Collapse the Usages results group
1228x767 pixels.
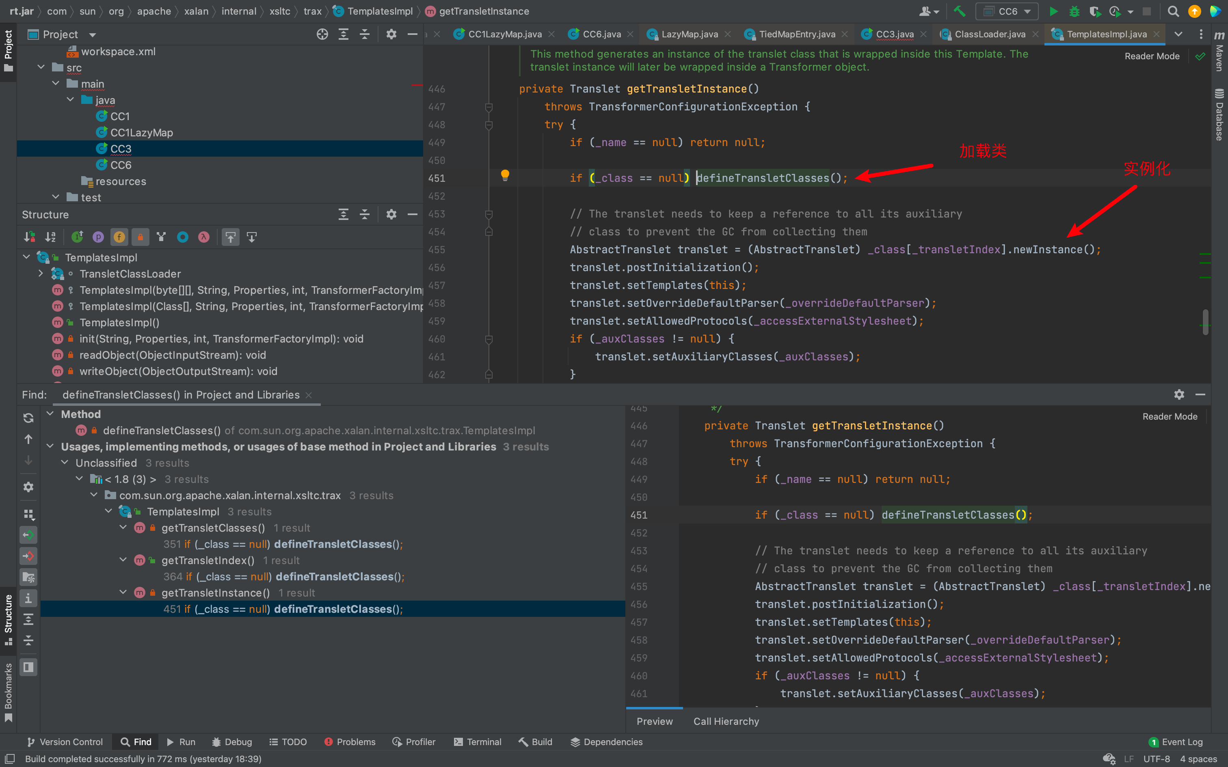[50, 446]
